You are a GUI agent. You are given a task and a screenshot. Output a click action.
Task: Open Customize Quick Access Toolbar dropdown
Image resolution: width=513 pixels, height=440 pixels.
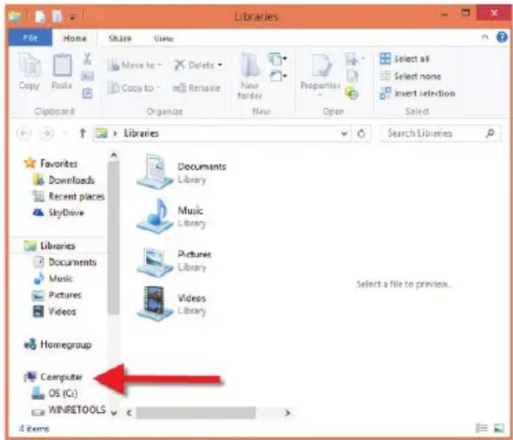[x=73, y=17]
